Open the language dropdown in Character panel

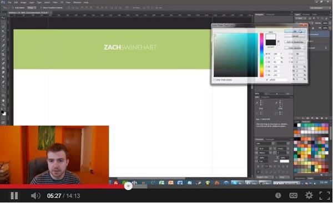coord(265,177)
